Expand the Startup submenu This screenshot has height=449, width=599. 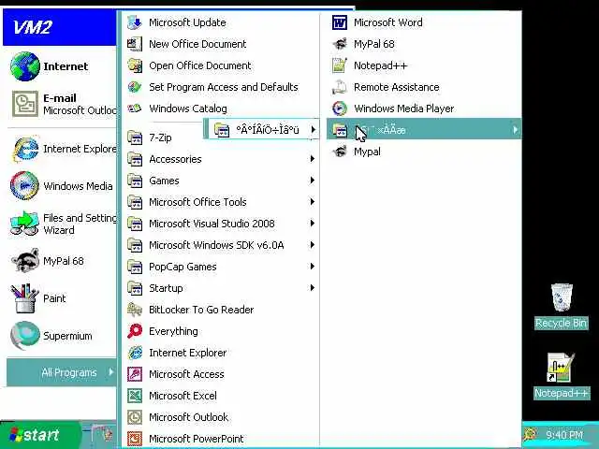[x=221, y=288]
